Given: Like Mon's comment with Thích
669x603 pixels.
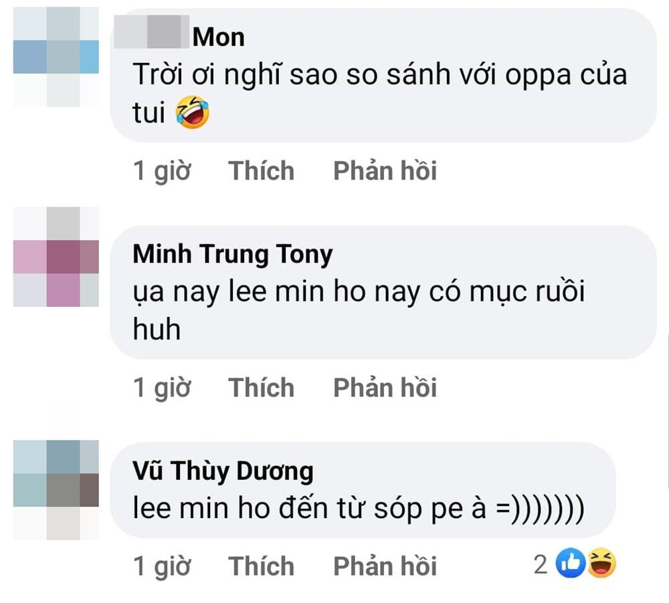Looking at the screenshot, I should (261, 171).
